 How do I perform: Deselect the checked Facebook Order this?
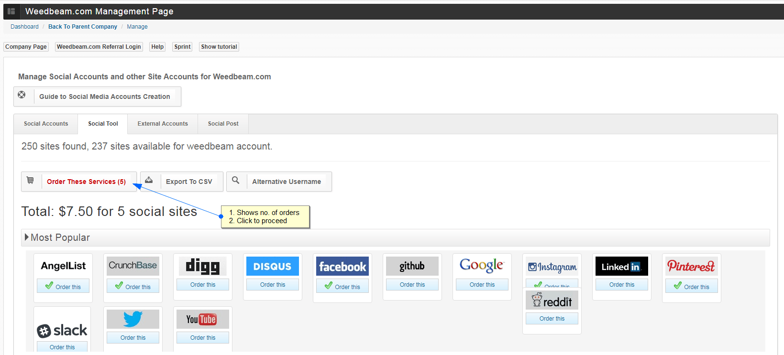pos(342,286)
